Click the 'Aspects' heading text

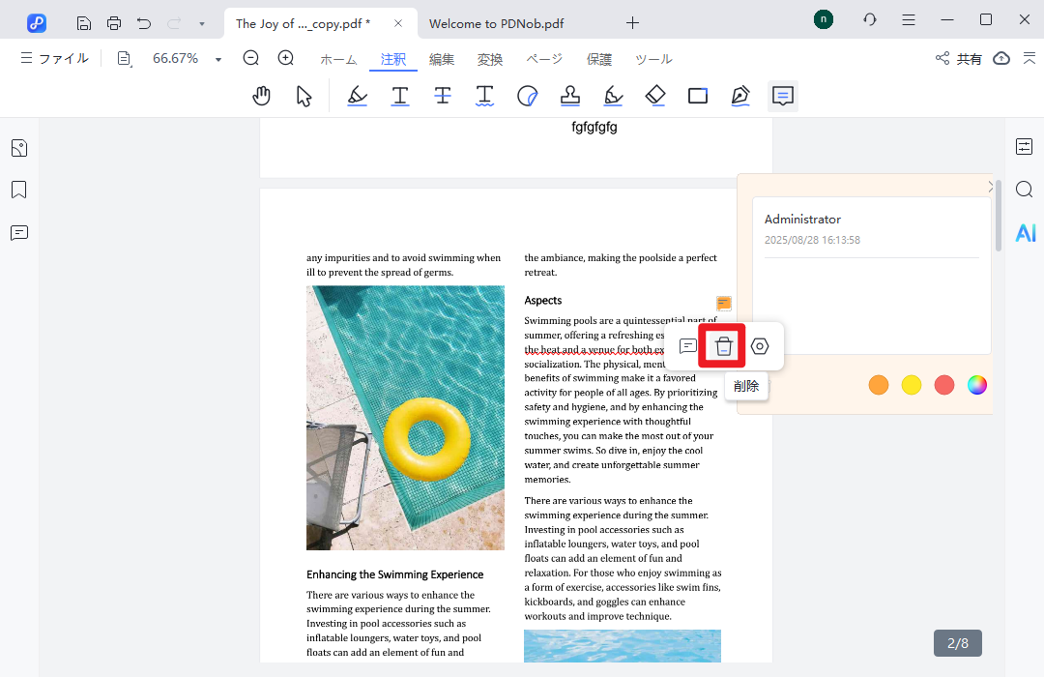(x=542, y=301)
